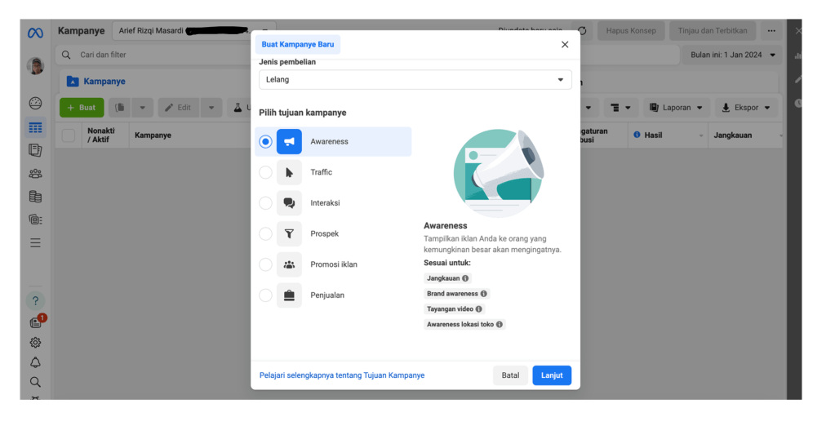Click the Hapus Konsep button
Image resolution: width=835 pixels, height=426 pixels.
tap(631, 31)
